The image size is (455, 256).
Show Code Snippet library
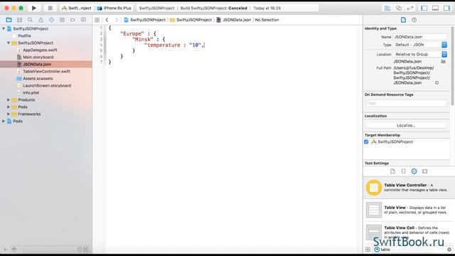[x=403, y=171]
